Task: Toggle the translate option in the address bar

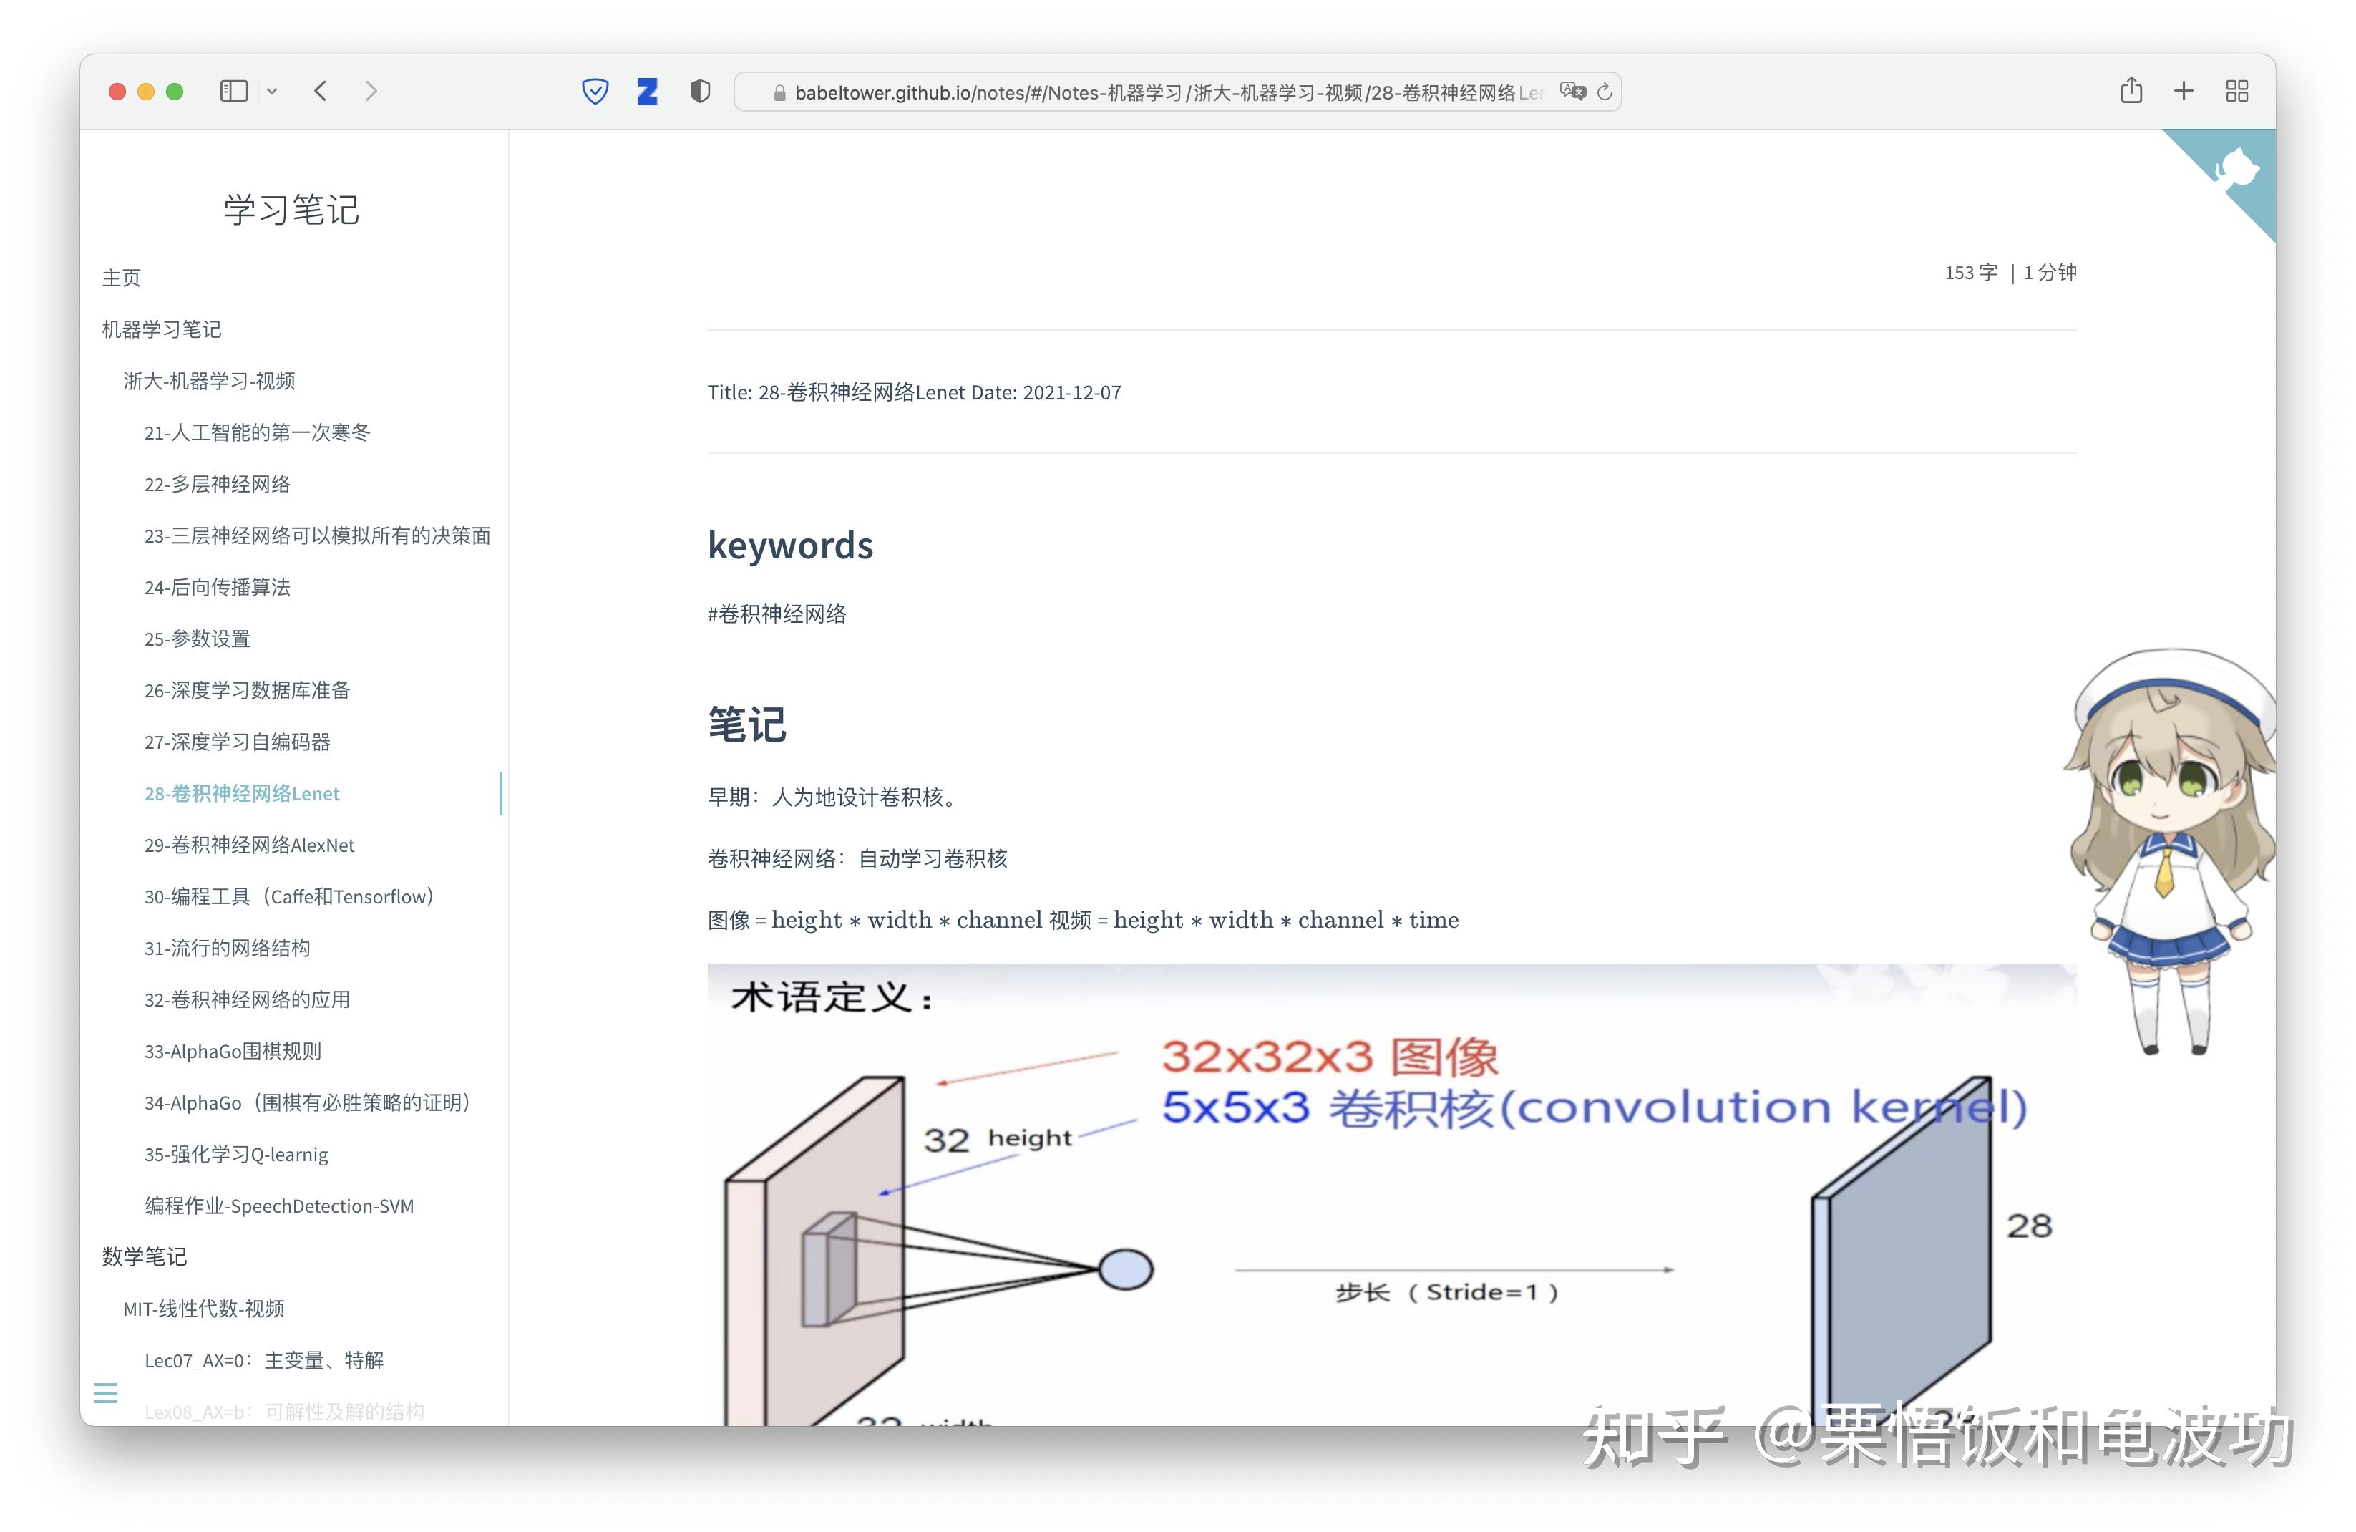Action: click(1573, 91)
